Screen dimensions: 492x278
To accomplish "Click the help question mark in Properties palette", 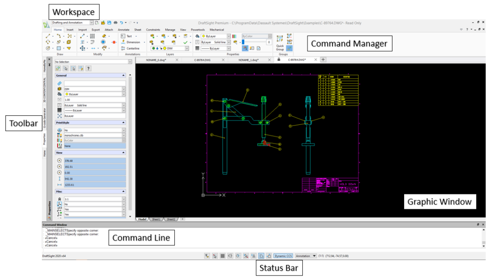I will 88,69.
